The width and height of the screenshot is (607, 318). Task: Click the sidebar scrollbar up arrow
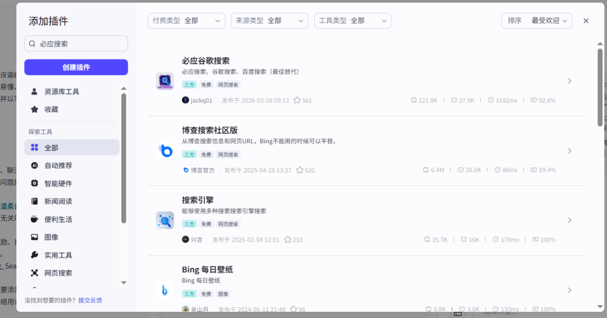coord(124,89)
